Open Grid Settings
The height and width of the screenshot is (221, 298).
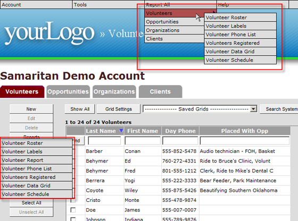coord(119,109)
